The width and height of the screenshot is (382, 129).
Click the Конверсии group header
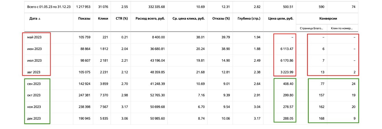328,19
